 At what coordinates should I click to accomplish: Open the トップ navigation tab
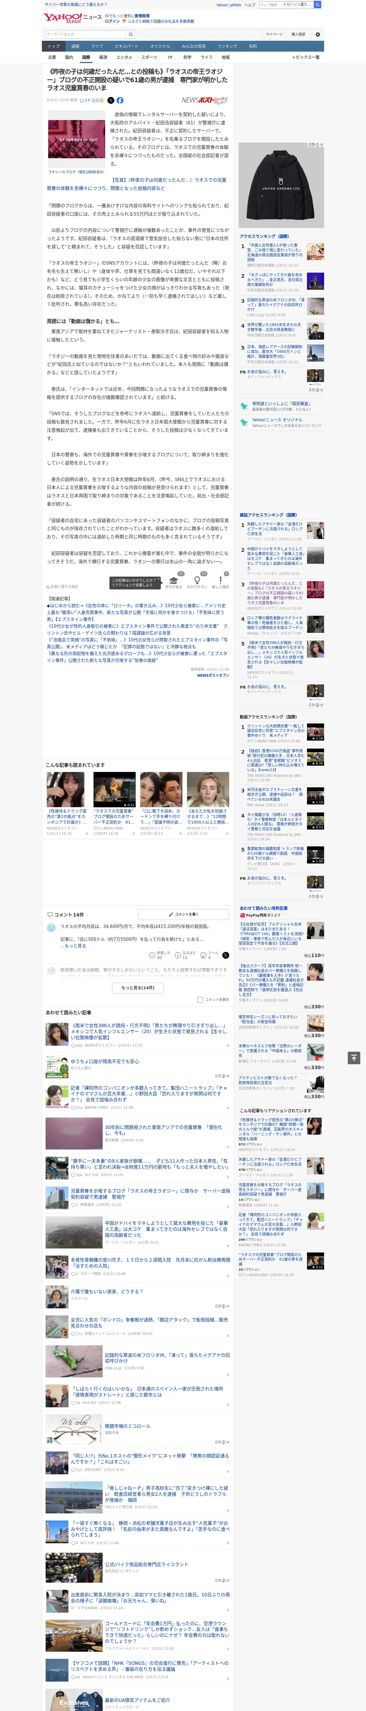pyautogui.click(x=54, y=46)
